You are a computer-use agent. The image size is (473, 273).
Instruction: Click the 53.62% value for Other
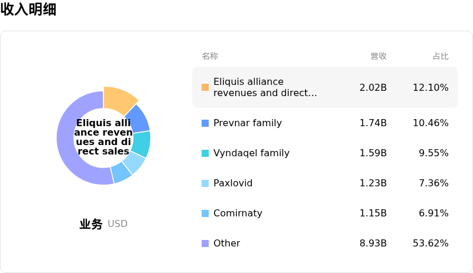(430, 244)
